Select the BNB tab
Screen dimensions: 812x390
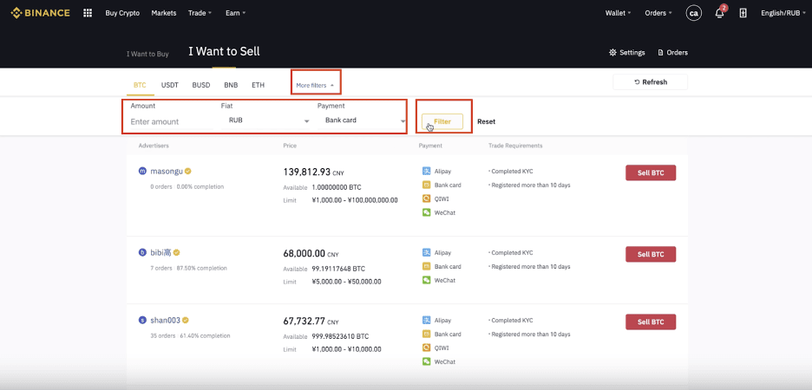[231, 85]
